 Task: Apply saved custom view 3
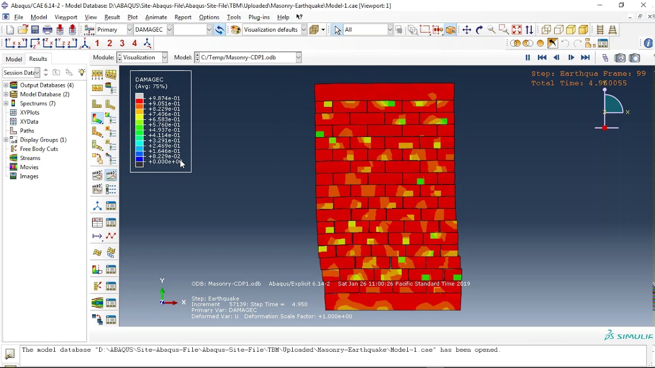(x=122, y=43)
